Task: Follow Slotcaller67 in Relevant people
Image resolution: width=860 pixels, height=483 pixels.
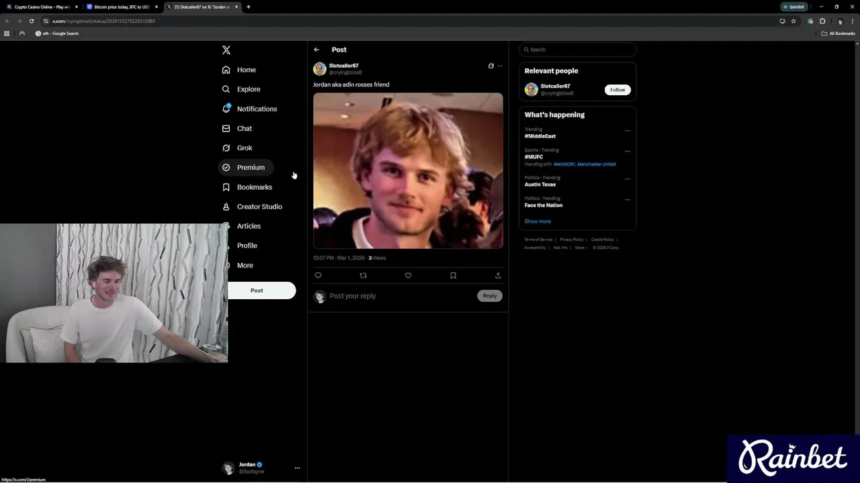Action: (x=617, y=90)
